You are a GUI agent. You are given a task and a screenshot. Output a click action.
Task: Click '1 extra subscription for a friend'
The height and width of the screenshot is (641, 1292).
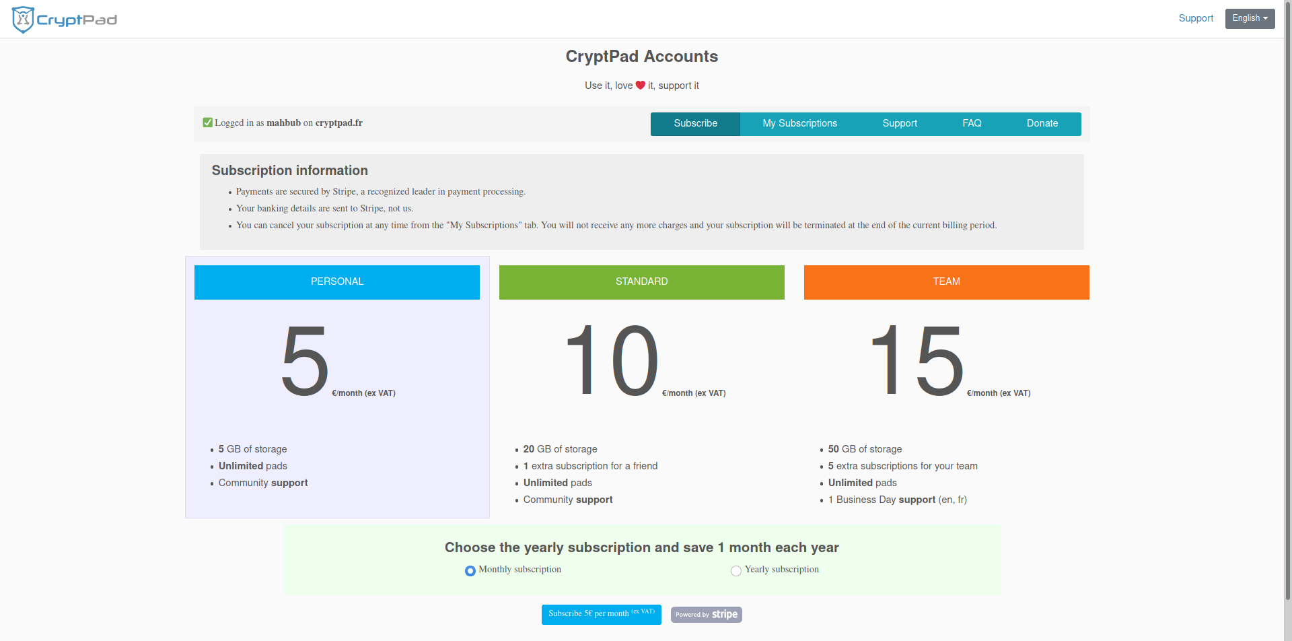(x=590, y=466)
